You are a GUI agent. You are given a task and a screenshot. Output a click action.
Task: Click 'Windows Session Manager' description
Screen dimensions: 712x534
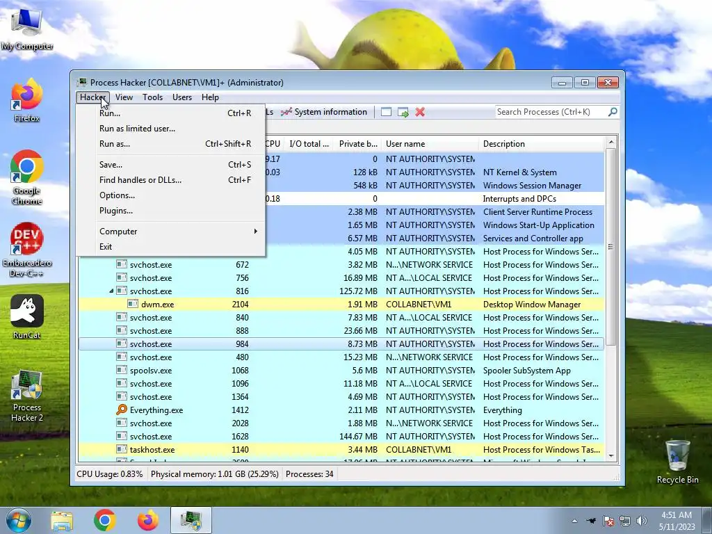pos(532,186)
